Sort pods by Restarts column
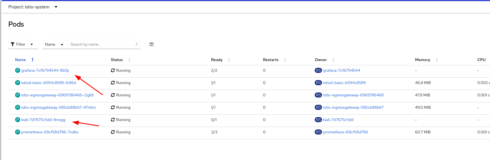The image size is (490, 160). click(285, 60)
